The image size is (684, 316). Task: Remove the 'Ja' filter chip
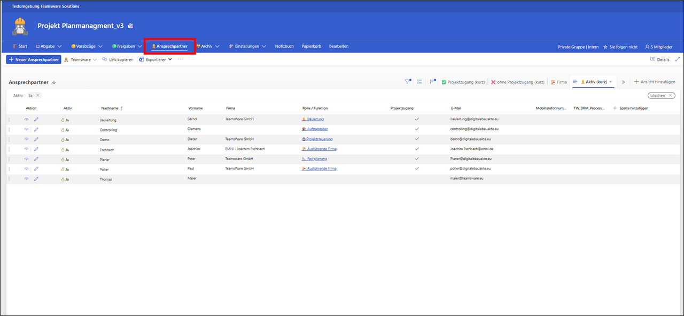click(x=38, y=95)
